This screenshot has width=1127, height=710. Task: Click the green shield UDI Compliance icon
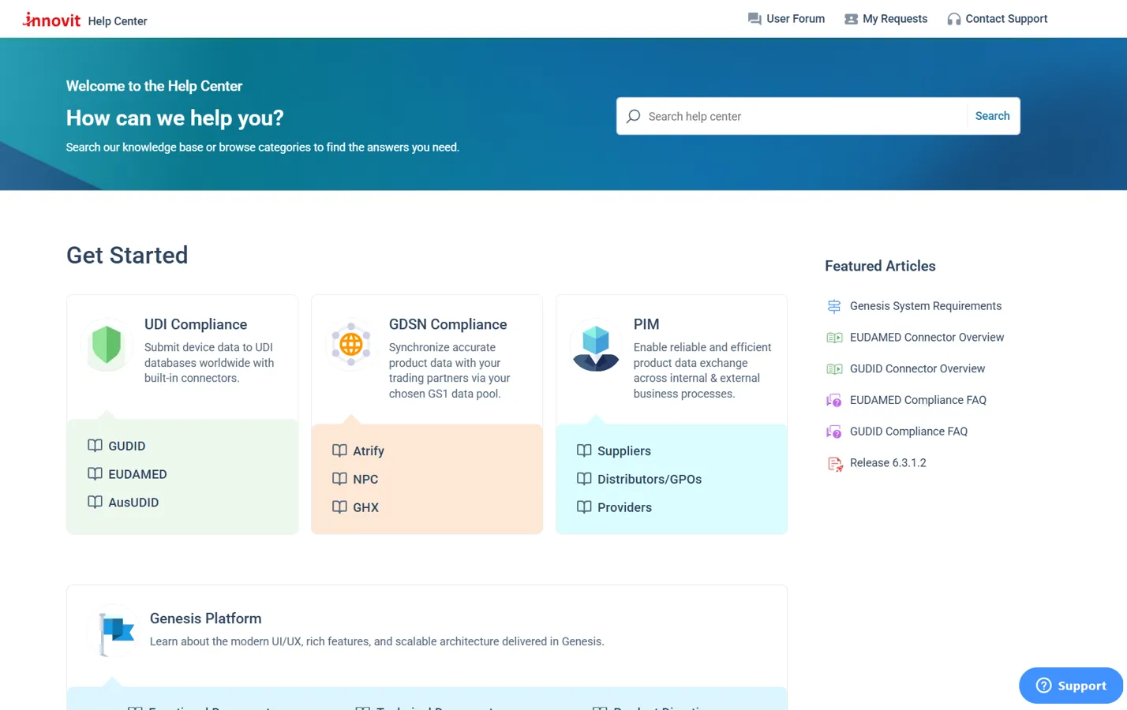click(x=107, y=346)
